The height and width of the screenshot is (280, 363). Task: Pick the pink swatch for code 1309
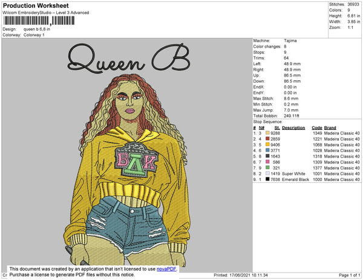pyautogui.click(x=267, y=162)
